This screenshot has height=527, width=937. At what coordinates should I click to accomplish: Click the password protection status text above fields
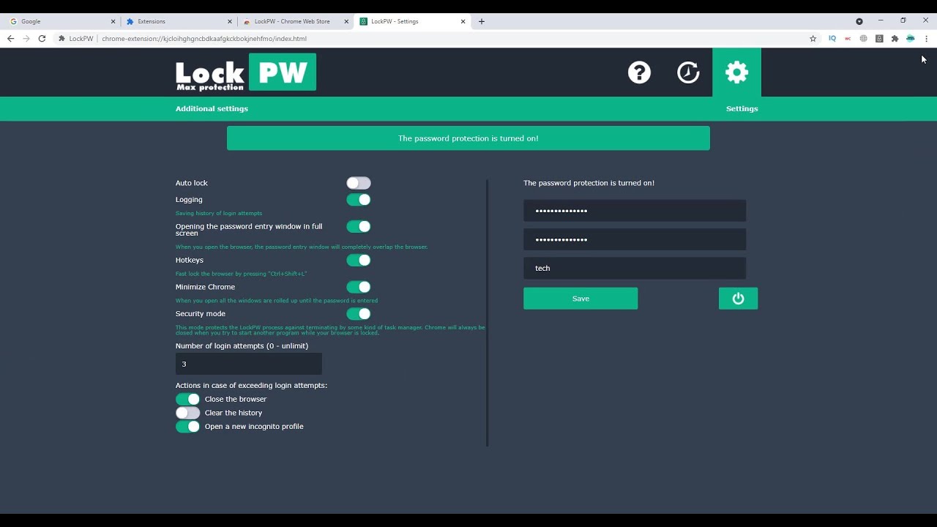tap(589, 183)
